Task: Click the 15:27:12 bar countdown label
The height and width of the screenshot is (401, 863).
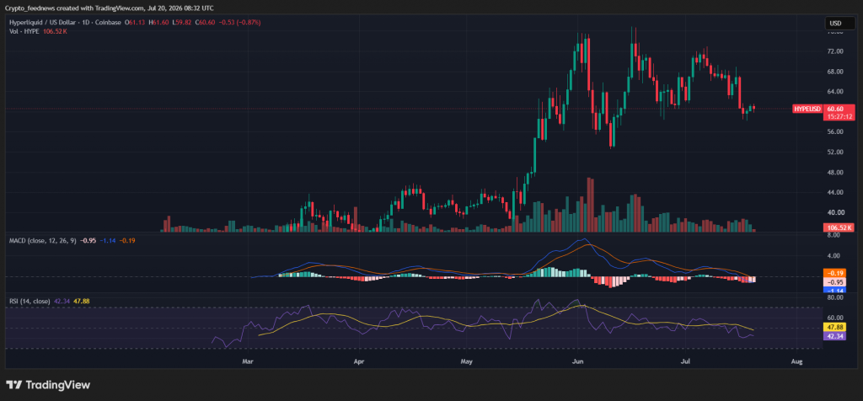Action: click(839, 116)
